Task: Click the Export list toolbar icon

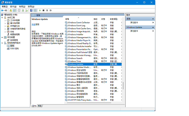Action: tap(27, 10)
